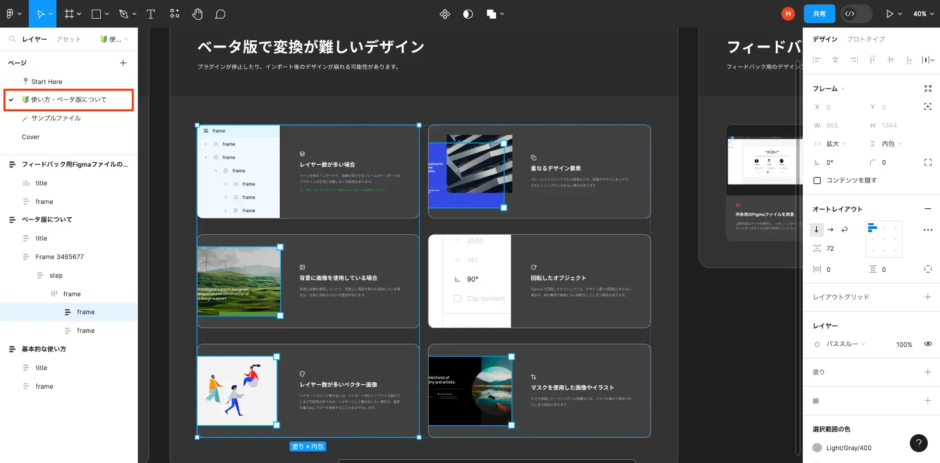This screenshot has width=940, height=463.
Task: Align selection to the left
Action: click(817, 60)
